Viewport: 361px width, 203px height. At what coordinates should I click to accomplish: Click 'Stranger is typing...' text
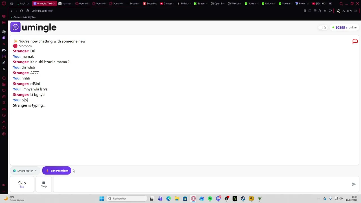click(x=29, y=105)
